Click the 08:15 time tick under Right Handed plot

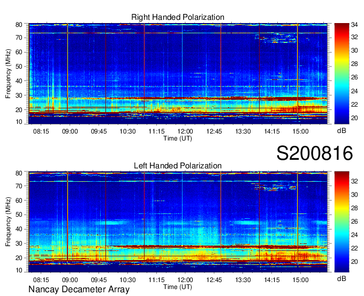pos(41,131)
